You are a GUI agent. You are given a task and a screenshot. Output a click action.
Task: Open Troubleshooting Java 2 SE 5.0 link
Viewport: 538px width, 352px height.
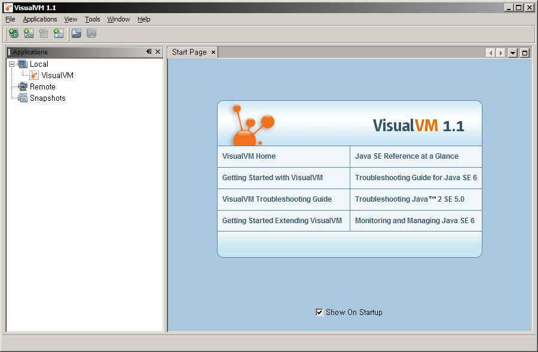(x=409, y=199)
